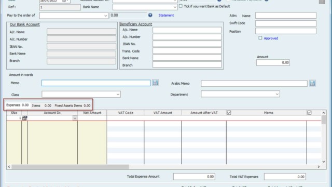Click the Net Amount cell in row 1

[92, 118]
